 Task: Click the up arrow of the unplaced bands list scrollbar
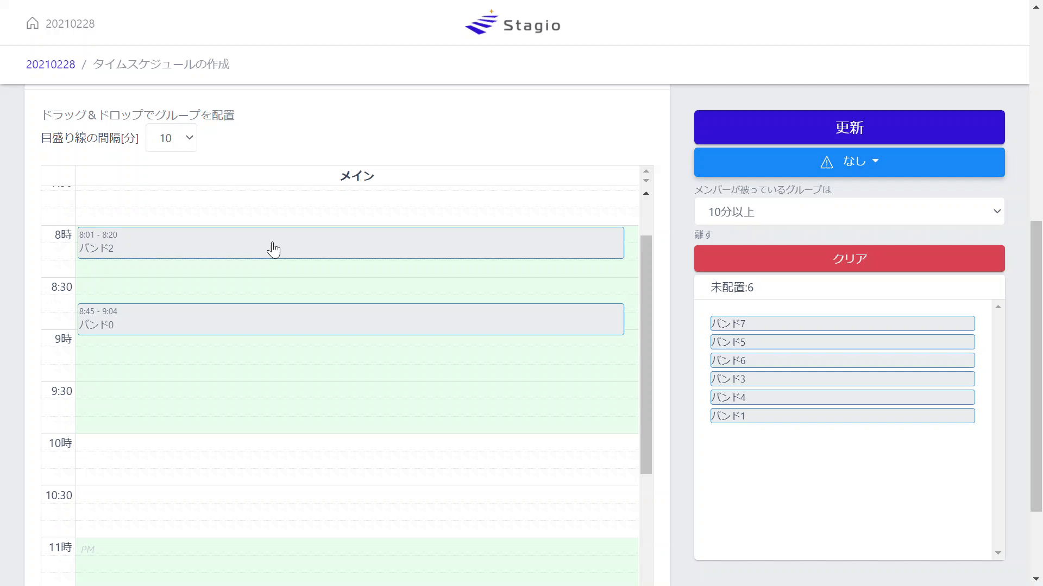(998, 307)
